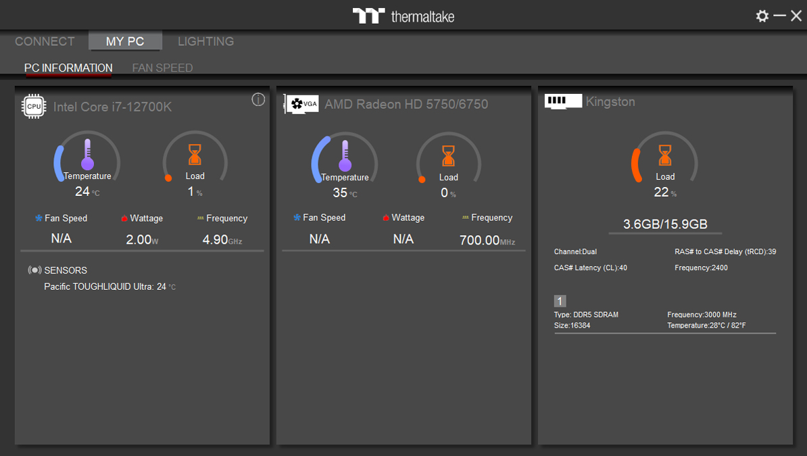807x456 pixels.
Task: Click the Frequency:3000 MHz slot text
Action: [702, 314]
